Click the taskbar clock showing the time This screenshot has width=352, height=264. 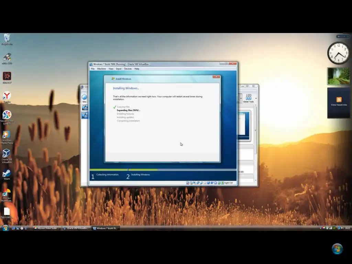pos(347,228)
